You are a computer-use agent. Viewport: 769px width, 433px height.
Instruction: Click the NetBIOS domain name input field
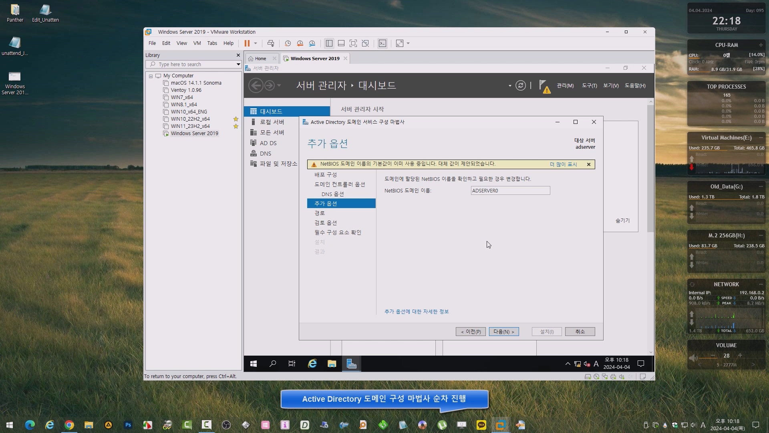510,190
